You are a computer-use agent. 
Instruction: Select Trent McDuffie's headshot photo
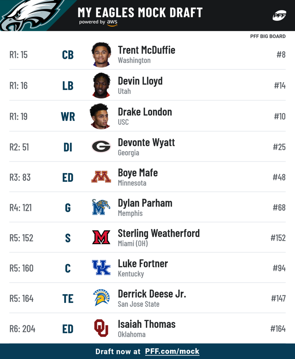[101, 55]
